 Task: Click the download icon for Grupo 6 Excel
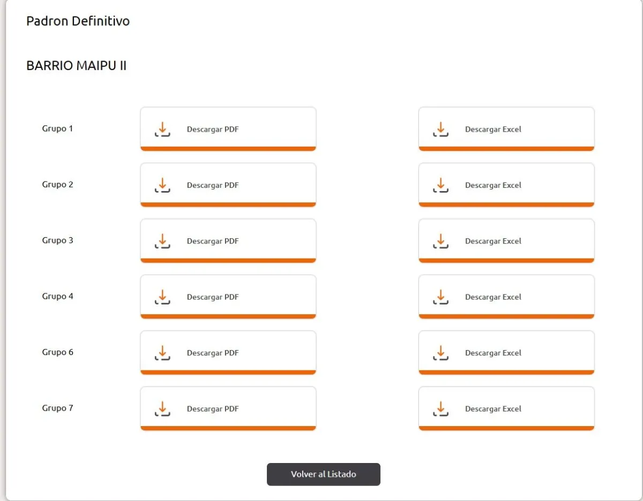440,353
